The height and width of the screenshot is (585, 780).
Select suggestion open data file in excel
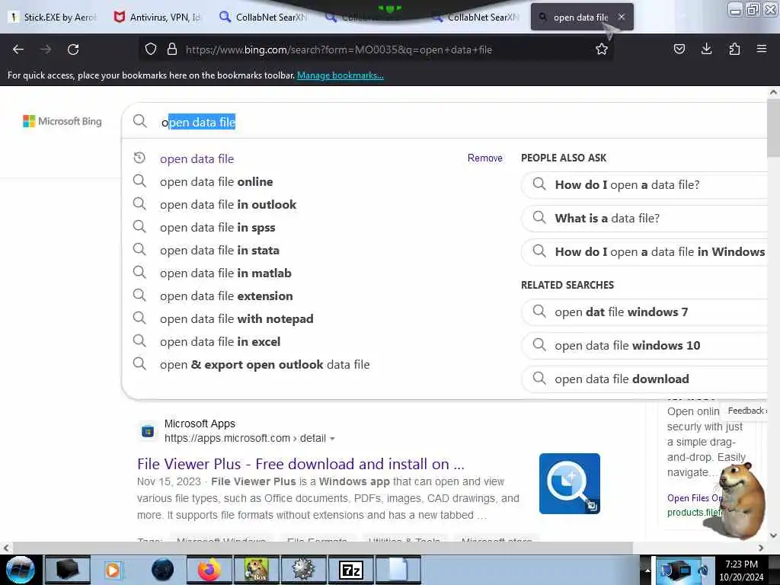[220, 342]
